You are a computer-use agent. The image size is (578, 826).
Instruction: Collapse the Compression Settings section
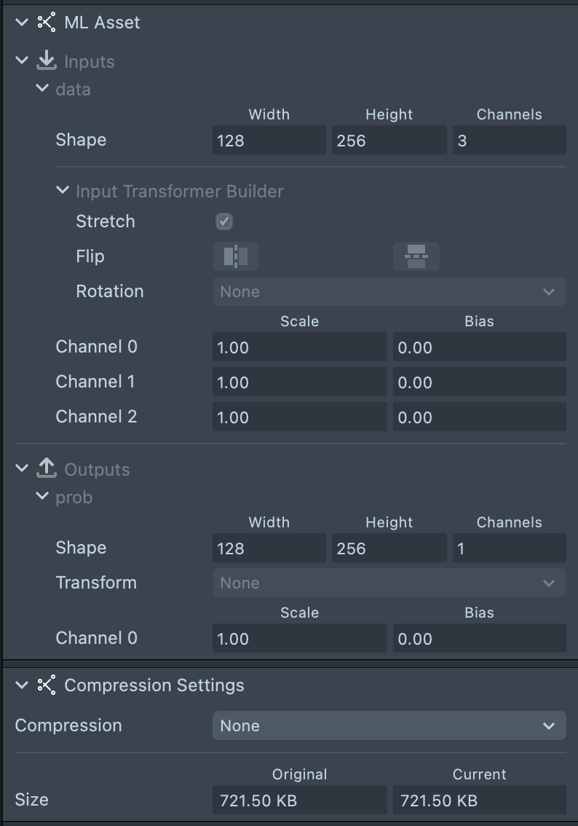click(22, 685)
